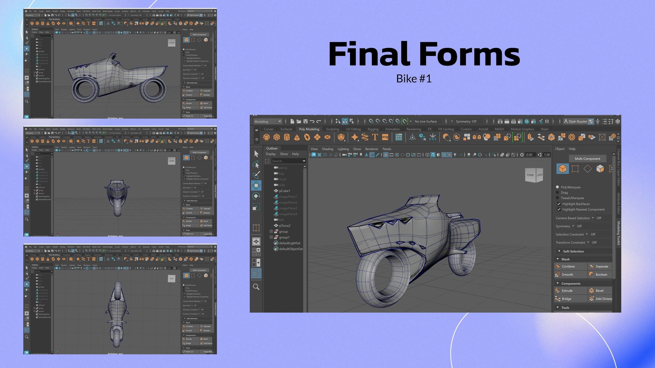Click the polygon sphere shelf icon
655x368 pixels.
[266, 137]
